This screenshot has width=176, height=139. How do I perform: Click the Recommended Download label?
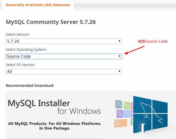click(x=30, y=86)
